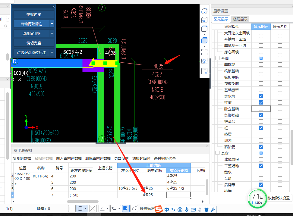The width and height of the screenshot is (293, 216).
Task: Click 调换起始跨 menu item
Action: [x=141, y=158]
